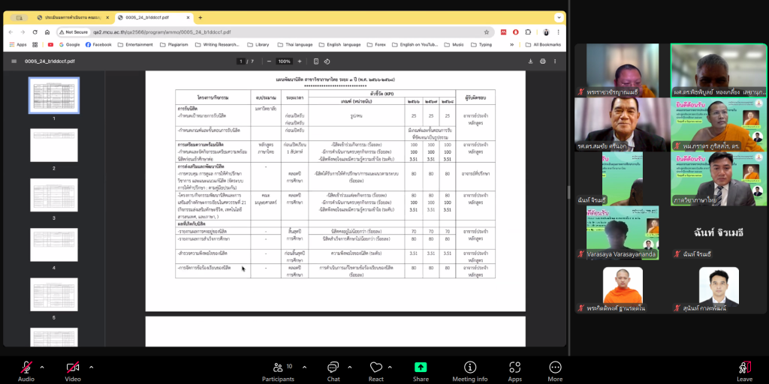The width and height of the screenshot is (769, 384).
Task: Toggle the PDF sidebar menu icon
Action: click(14, 61)
